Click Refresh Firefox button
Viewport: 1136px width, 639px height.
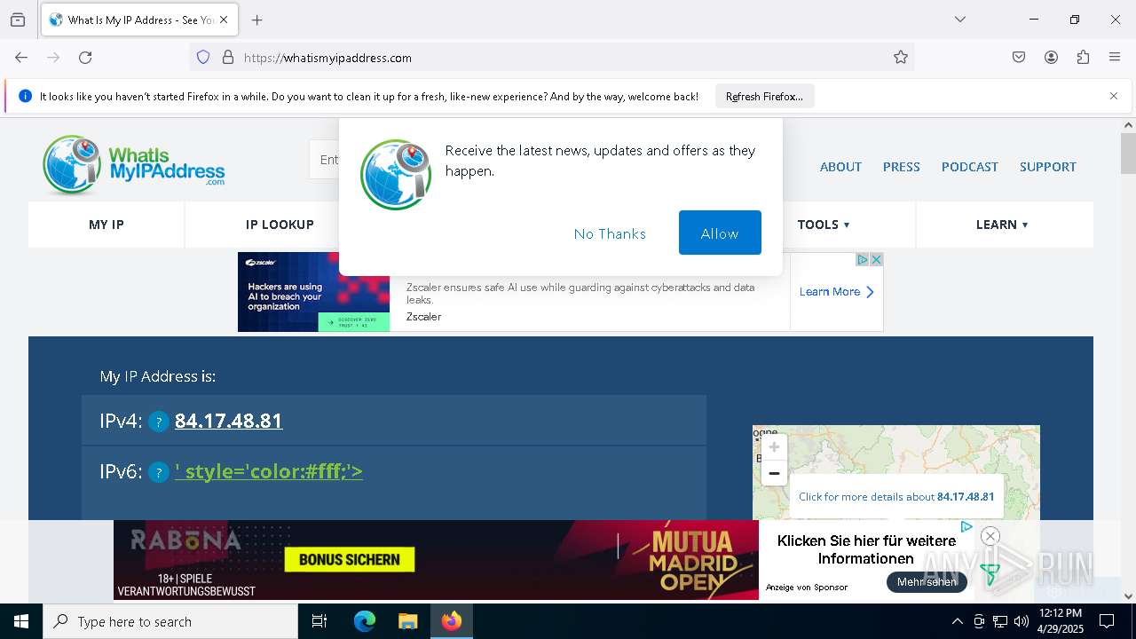pyautogui.click(x=764, y=96)
